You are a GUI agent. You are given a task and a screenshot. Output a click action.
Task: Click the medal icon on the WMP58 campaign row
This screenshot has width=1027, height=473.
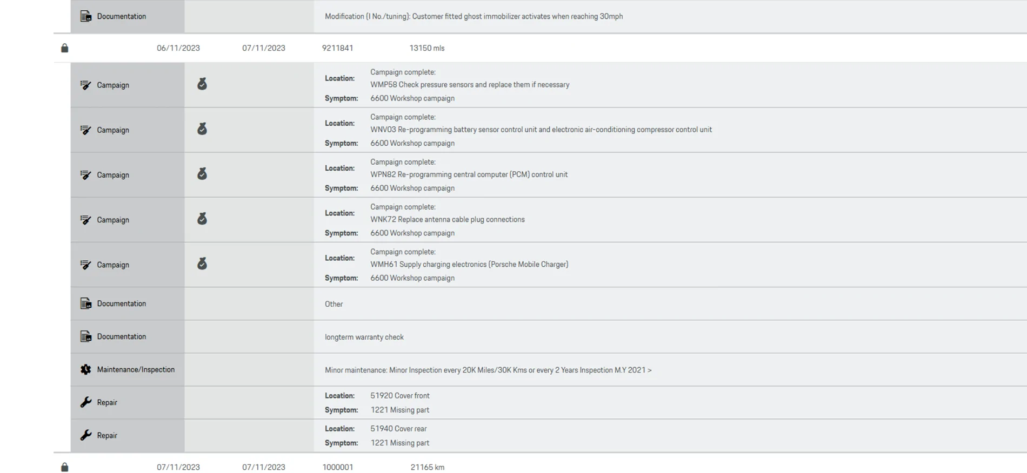202,84
